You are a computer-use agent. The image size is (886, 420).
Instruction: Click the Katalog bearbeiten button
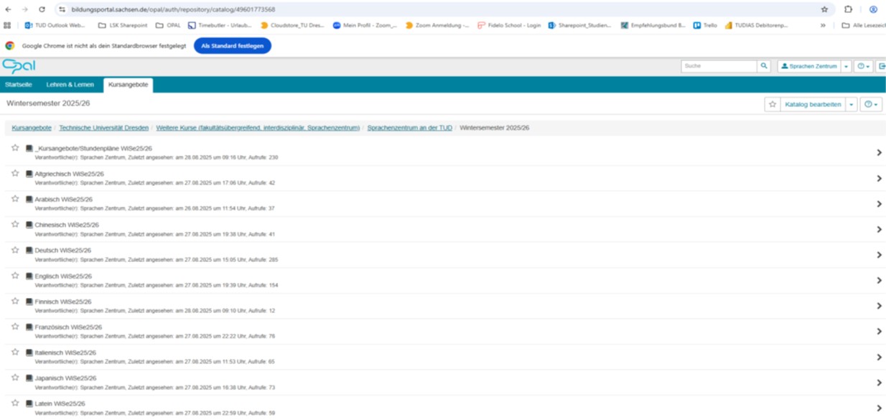pos(813,104)
